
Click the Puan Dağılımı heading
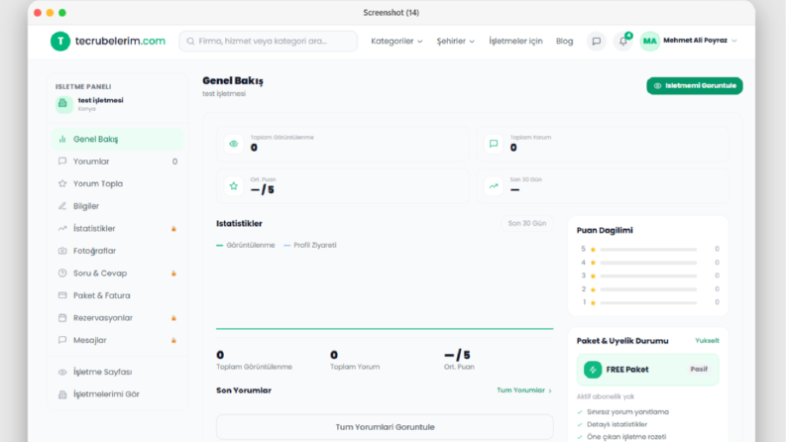coord(605,231)
